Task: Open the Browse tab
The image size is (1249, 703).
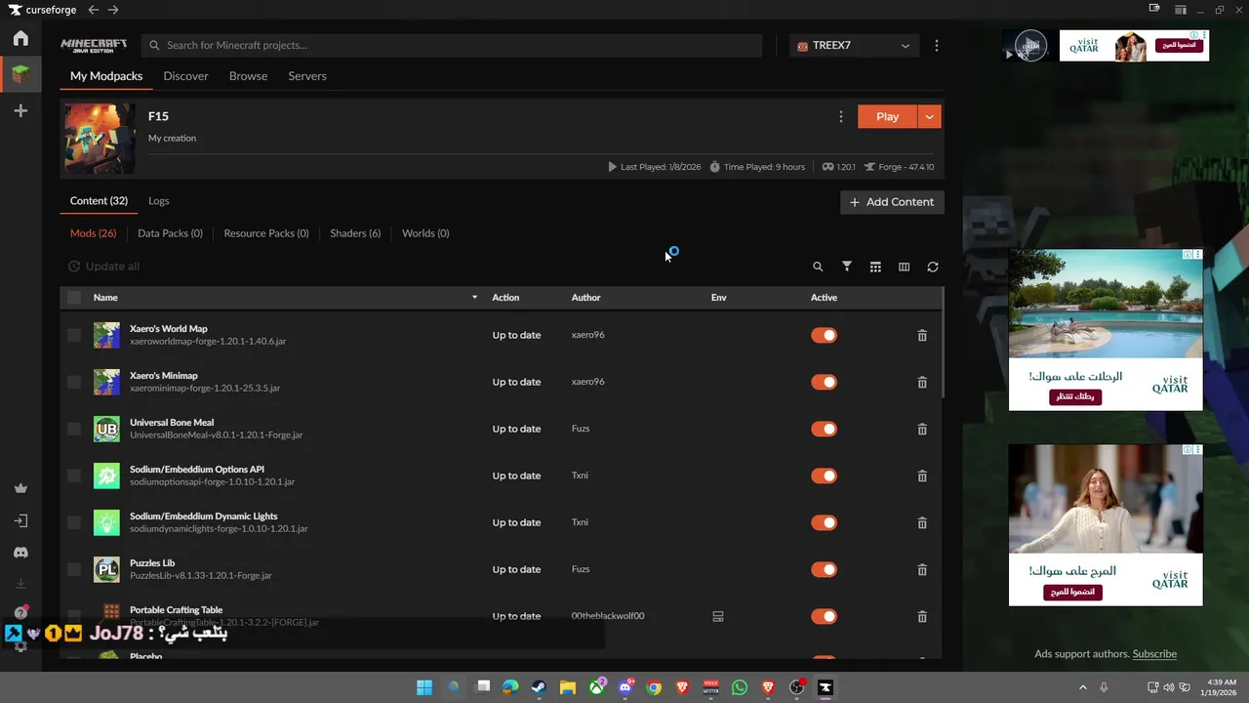Action: (x=248, y=76)
